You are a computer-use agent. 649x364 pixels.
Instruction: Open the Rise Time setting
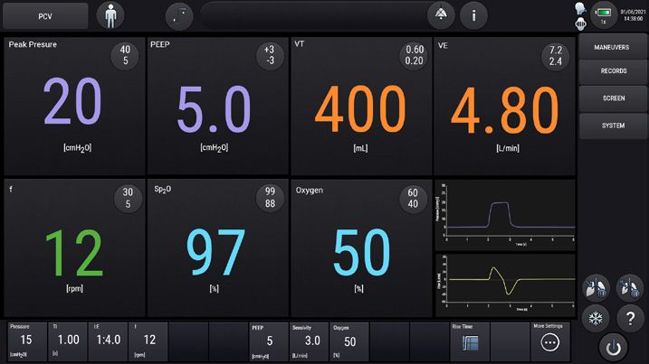[x=469, y=341]
